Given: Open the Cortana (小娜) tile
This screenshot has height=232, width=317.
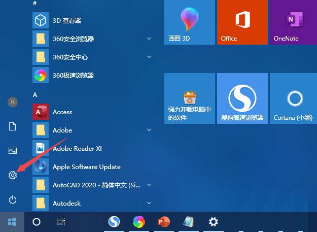Looking at the screenshot, I should [x=293, y=98].
